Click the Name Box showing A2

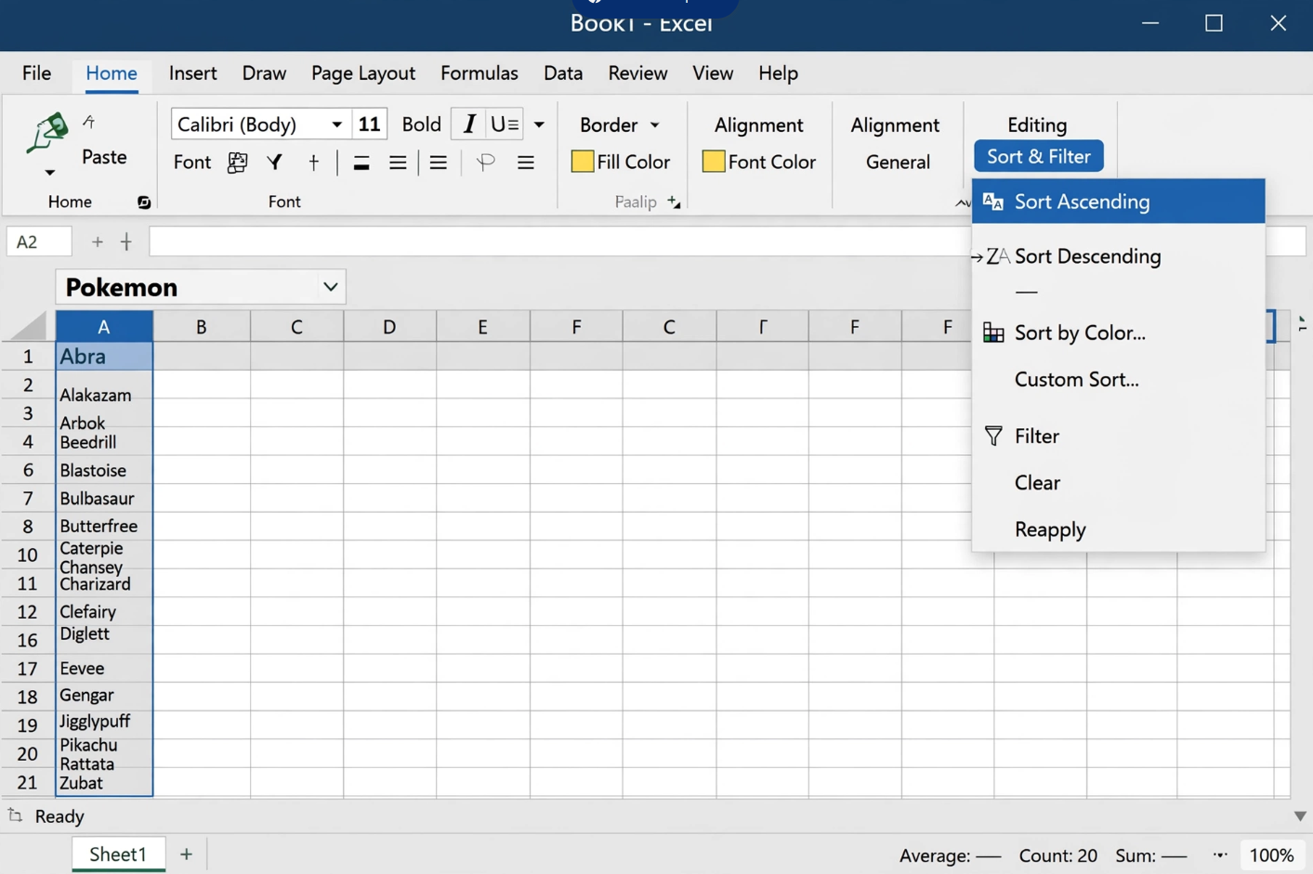point(39,242)
